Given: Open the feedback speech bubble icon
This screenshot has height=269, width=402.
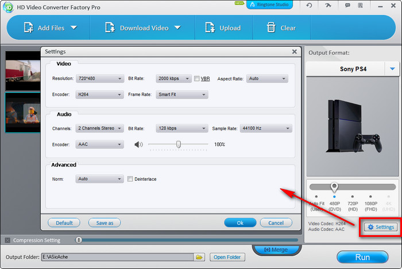Looking at the screenshot, I should pos(347,5).
